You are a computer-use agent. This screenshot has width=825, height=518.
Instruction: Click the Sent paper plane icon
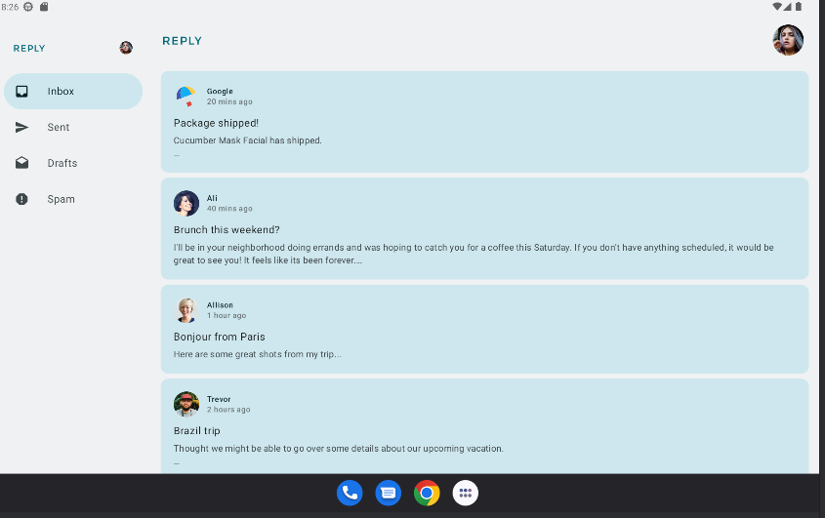pyautogui.click(x=21, y=127)
